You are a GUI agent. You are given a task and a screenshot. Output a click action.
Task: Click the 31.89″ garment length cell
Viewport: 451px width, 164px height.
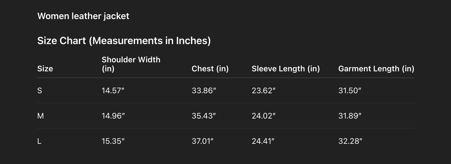[350, 116]
